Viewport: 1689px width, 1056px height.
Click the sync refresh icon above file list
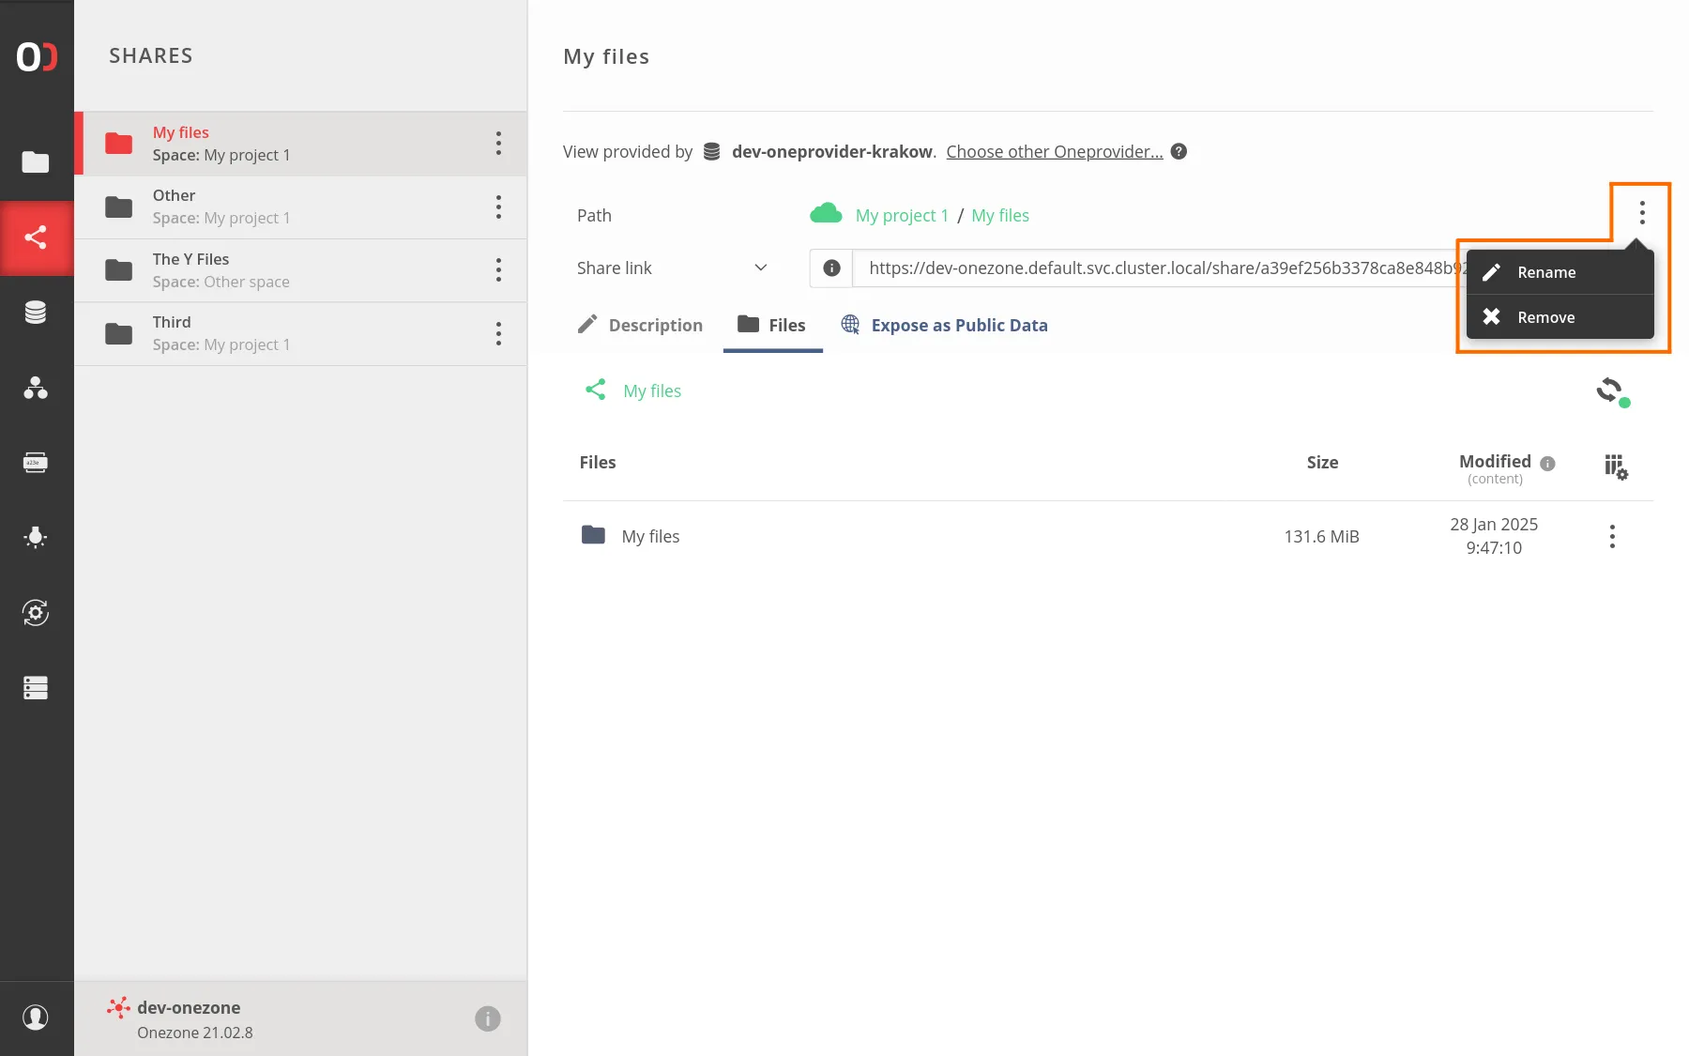click(x=1611, y=391)
